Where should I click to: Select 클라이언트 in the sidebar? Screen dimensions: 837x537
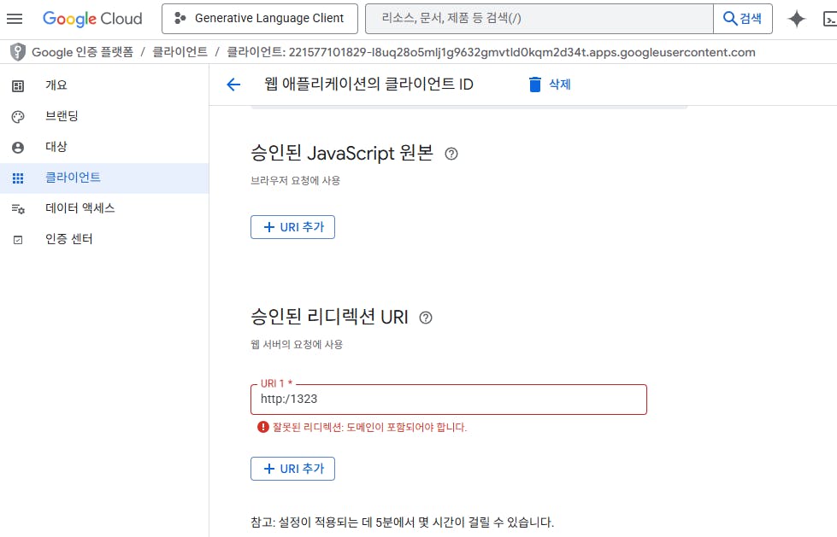tap(104, 178)
